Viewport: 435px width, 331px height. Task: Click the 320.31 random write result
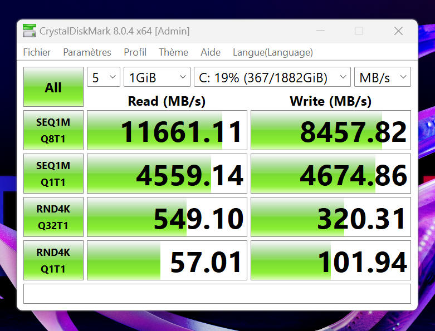[331, 217]
